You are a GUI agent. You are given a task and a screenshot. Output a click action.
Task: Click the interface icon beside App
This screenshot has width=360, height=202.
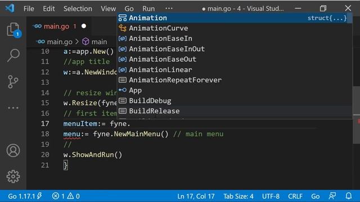tap(123, 90)
